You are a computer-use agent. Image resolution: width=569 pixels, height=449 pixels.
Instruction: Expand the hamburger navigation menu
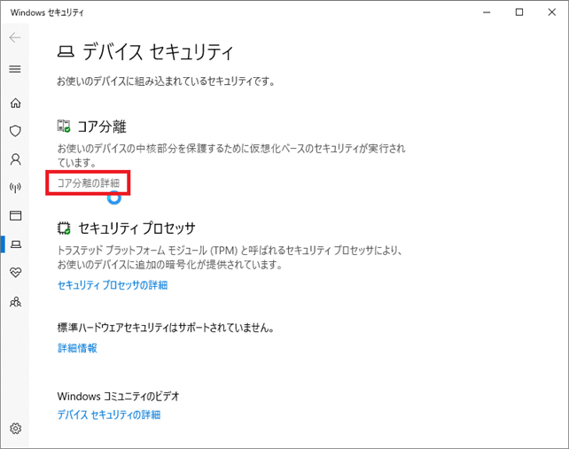point(14,69)
